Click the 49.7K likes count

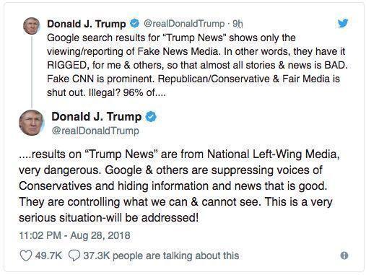coord(48,256)
